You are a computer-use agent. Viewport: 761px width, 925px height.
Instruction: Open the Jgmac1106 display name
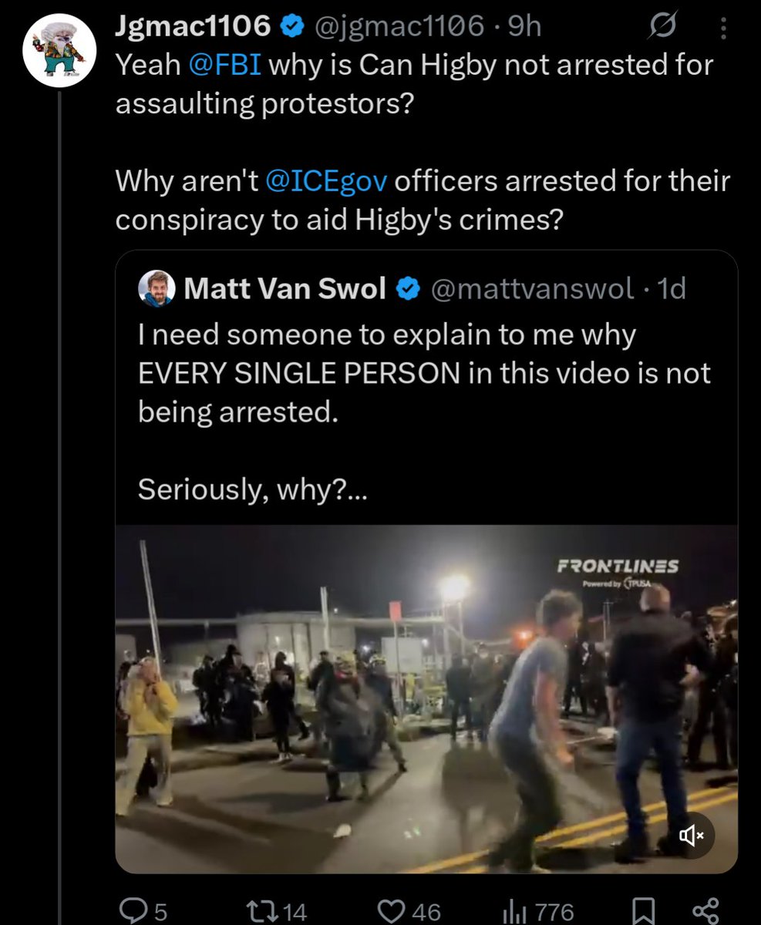pyautogui.click(x=194, y=27)
